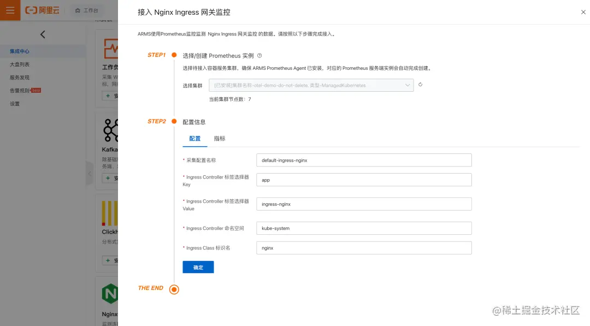Viewport: 590px width, 326px height.
Task: Click the kube-system namespace field
Action: (x=364, y=228)
